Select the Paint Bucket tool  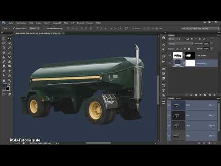coord(9,62)
